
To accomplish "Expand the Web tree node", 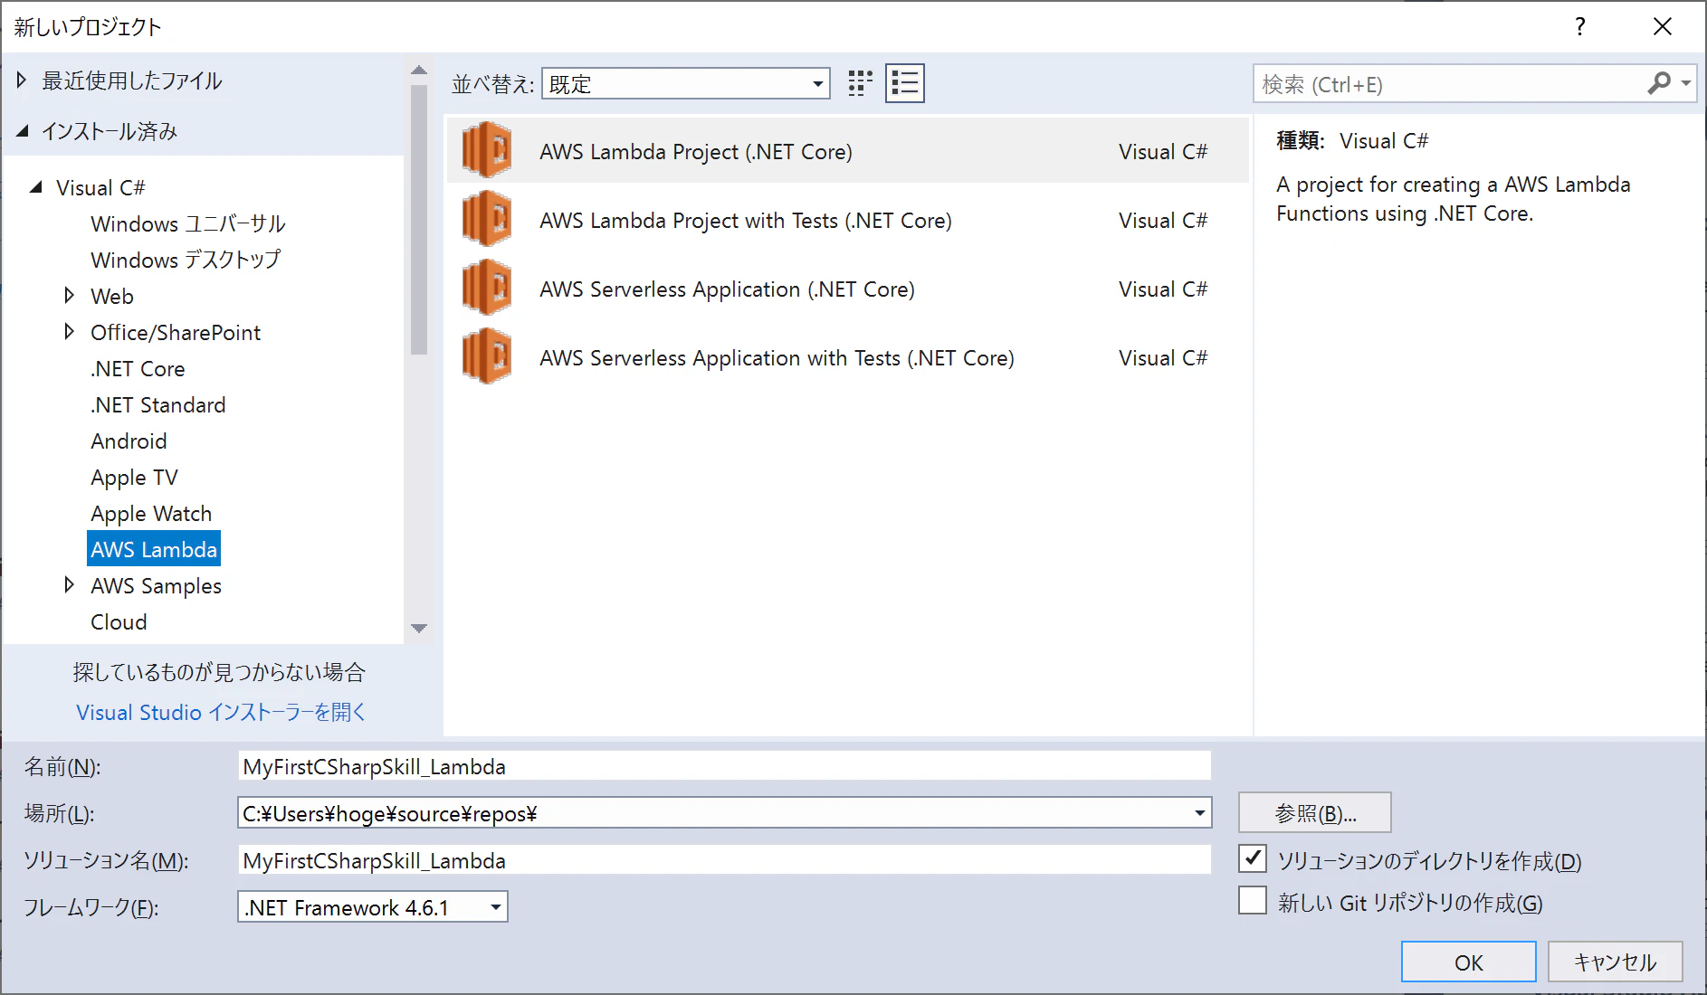I will click(70, 295).
